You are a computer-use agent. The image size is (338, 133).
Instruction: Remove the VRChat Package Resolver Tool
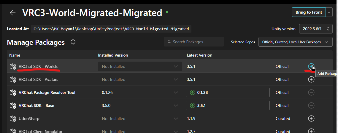coord(311,92)
